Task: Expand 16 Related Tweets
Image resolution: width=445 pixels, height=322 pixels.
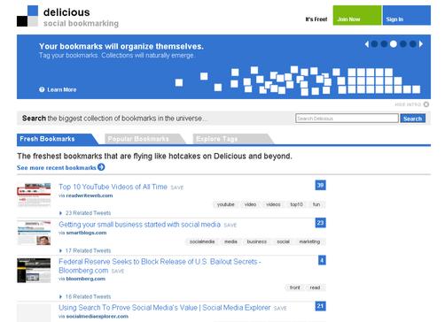Action: [85, 296]
